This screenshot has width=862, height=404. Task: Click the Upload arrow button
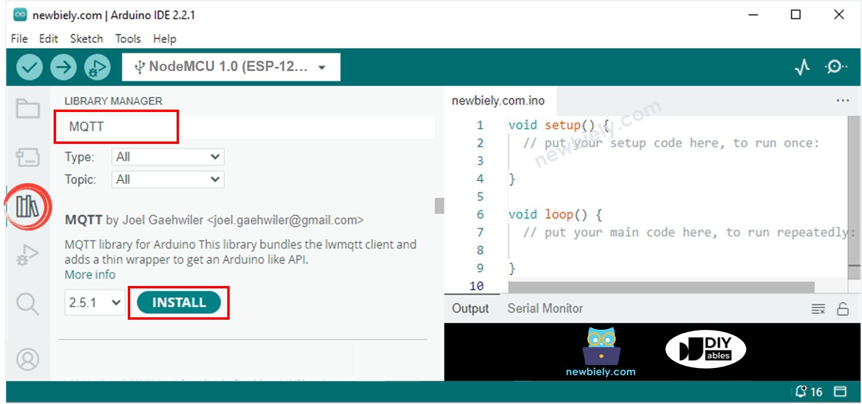click(x=63, y=67)
